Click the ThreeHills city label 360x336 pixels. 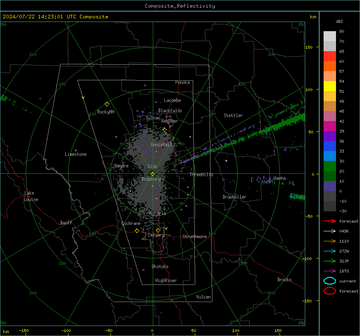coord(201,175)
